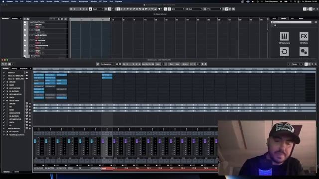Expand Input/Output Channels in Visibility list
This screenshot has width=319, height=179.
pos(7,135)
